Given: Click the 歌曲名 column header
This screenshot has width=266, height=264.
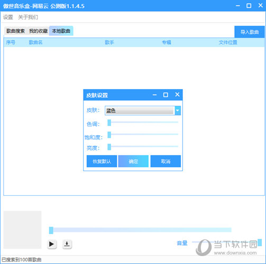Looking at the screenshot, I should [x=35, y=42].
